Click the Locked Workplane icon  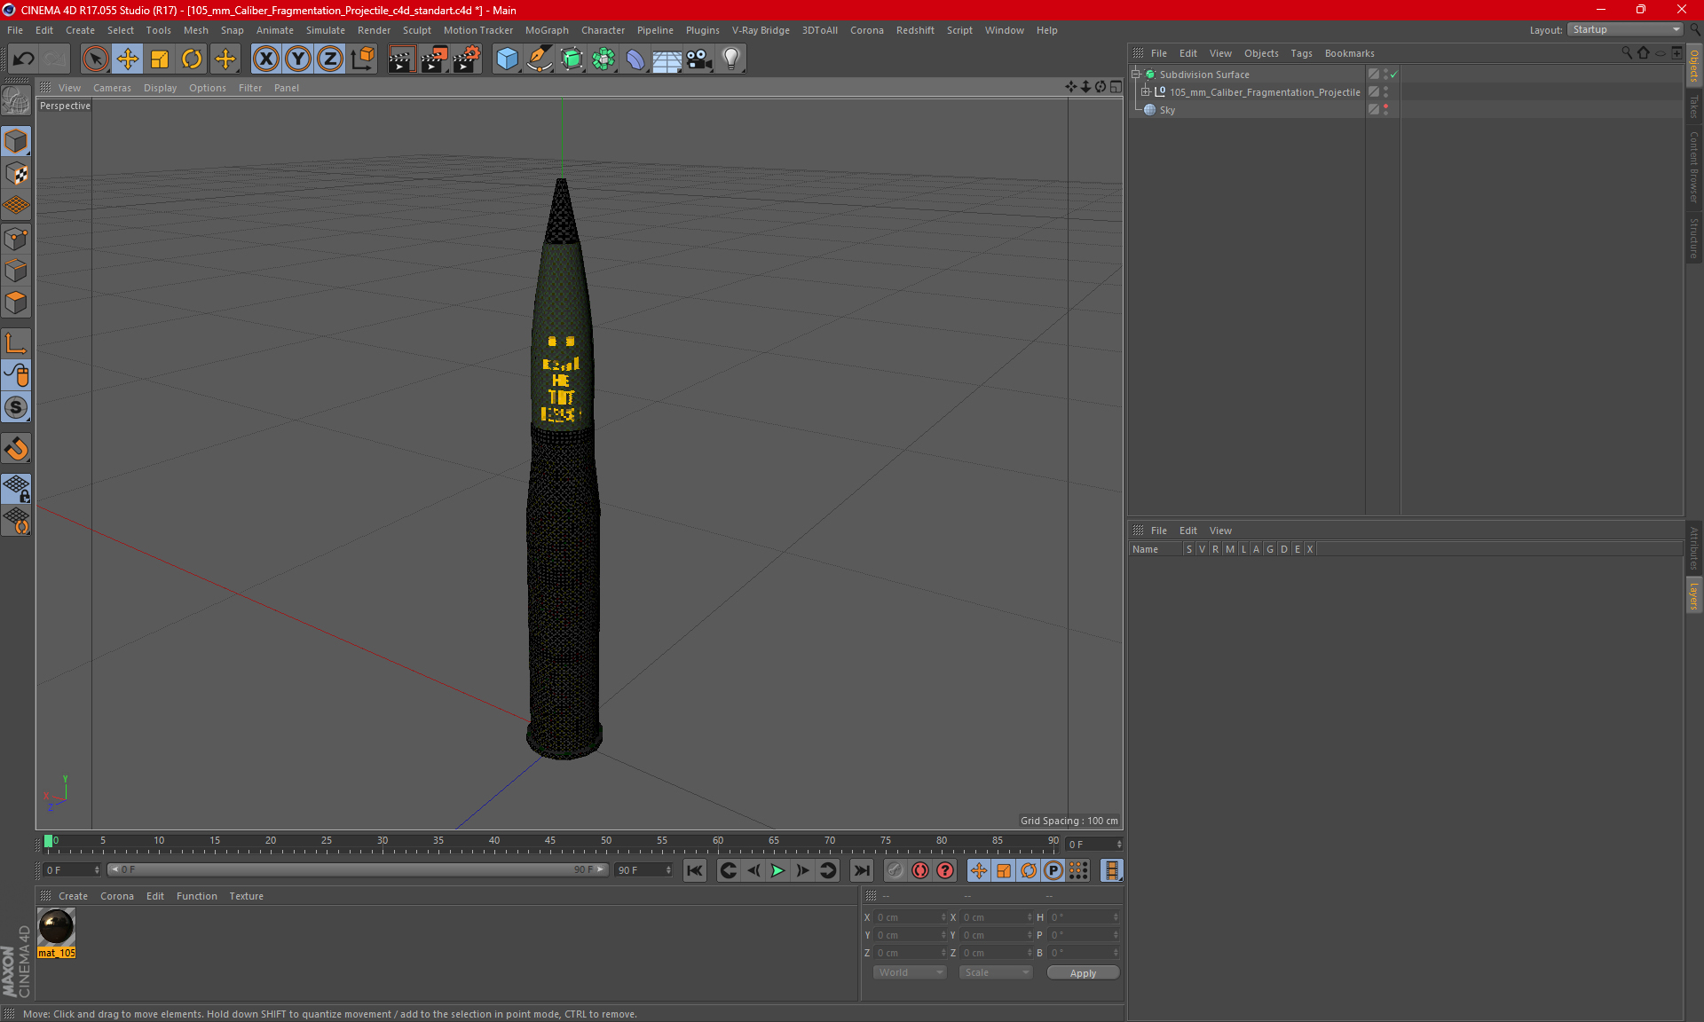click(x=16, y=489)
